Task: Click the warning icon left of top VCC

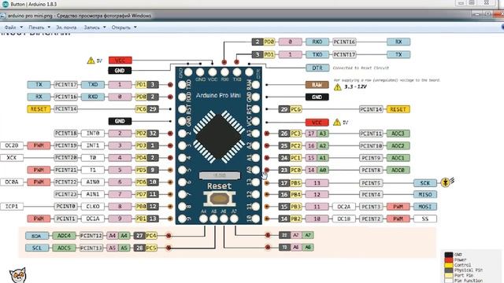Action: click(91, 61)
